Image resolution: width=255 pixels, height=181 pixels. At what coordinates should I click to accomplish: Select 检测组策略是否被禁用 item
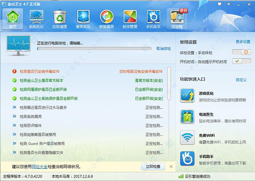38,135
